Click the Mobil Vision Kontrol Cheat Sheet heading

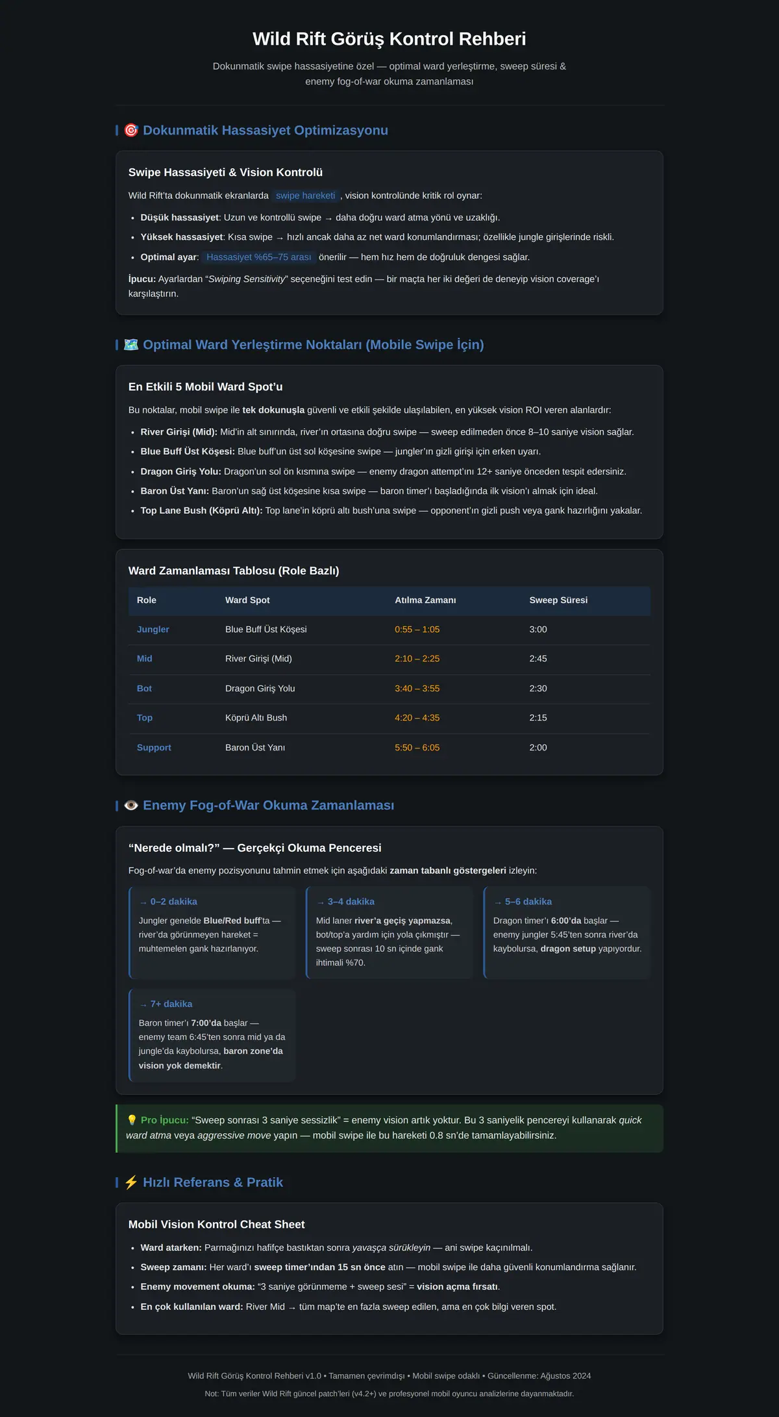pyautogui.click(x=216, y=1224)
